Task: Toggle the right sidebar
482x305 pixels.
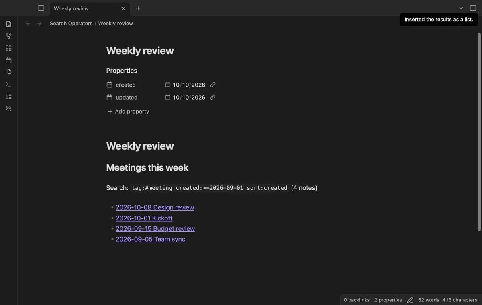Action: pos(473,8)
